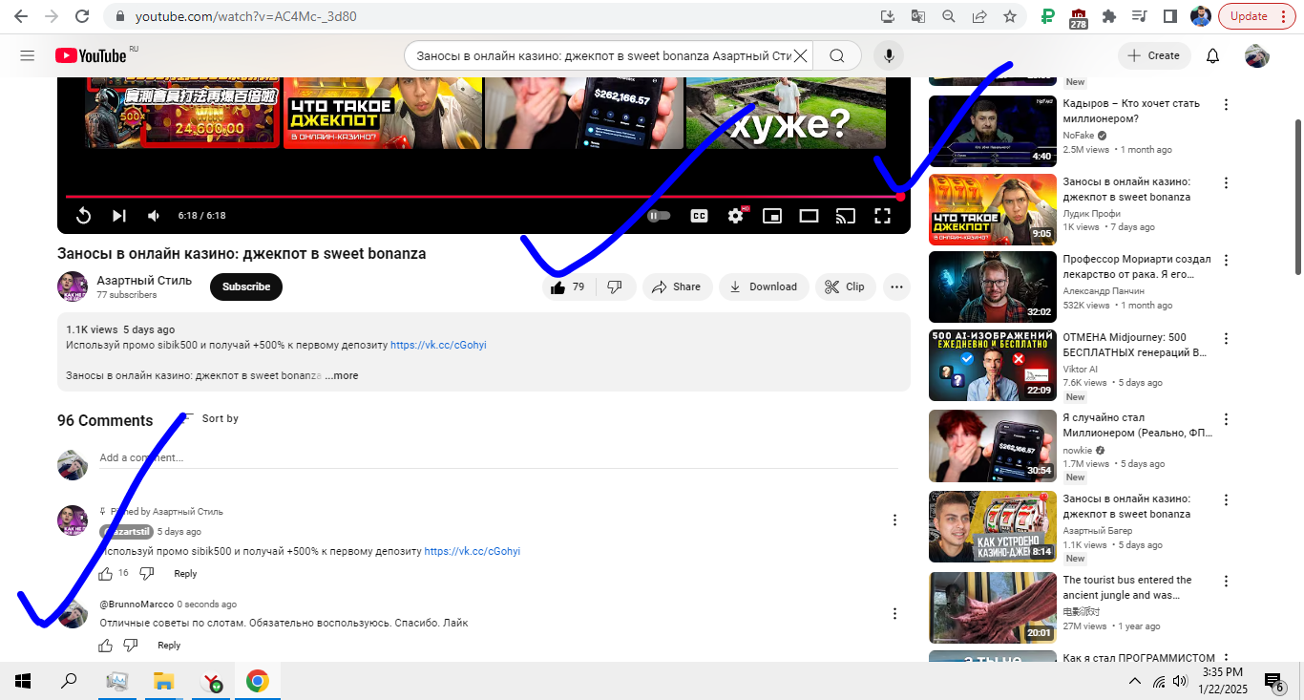The width and height of the screenshot is (1304, 700).
Task: Click the search magnifier button
Action: point(837,55)
